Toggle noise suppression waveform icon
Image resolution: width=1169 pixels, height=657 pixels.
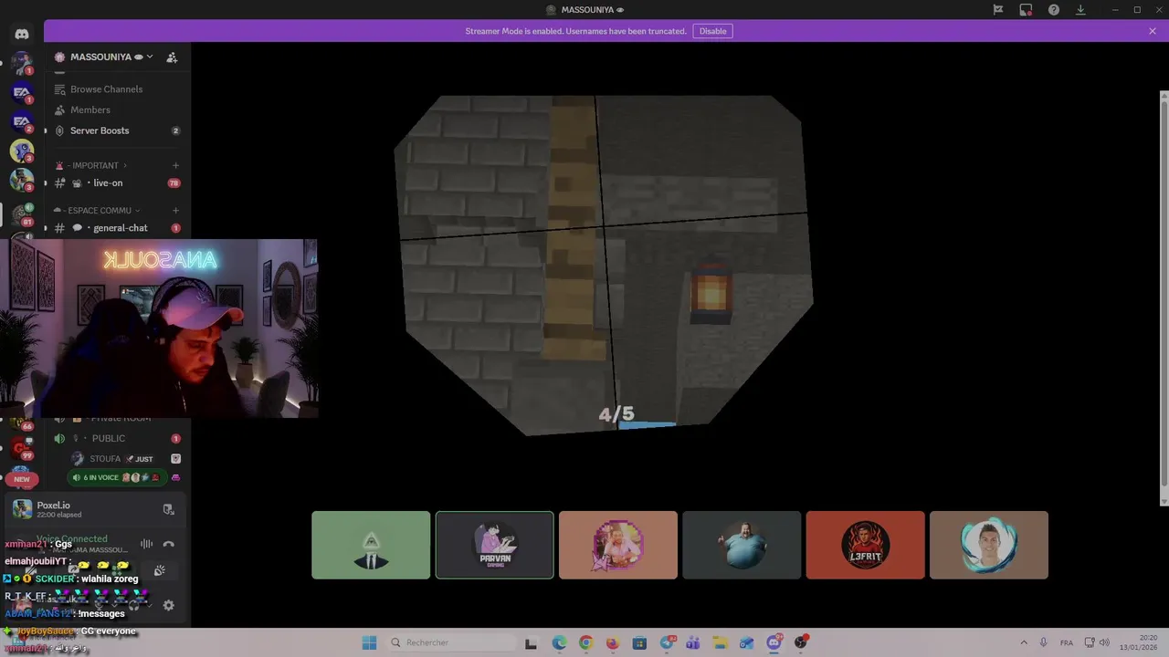(146, 544)
